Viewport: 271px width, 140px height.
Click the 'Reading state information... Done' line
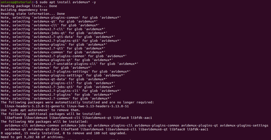33,14
